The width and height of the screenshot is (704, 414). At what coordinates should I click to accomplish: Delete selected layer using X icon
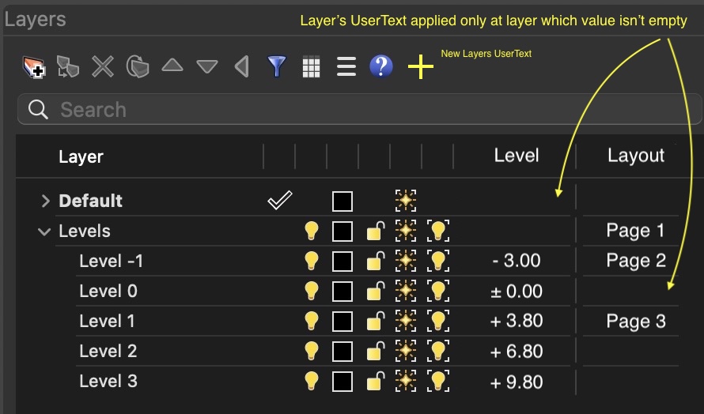[x=103, y=67]
